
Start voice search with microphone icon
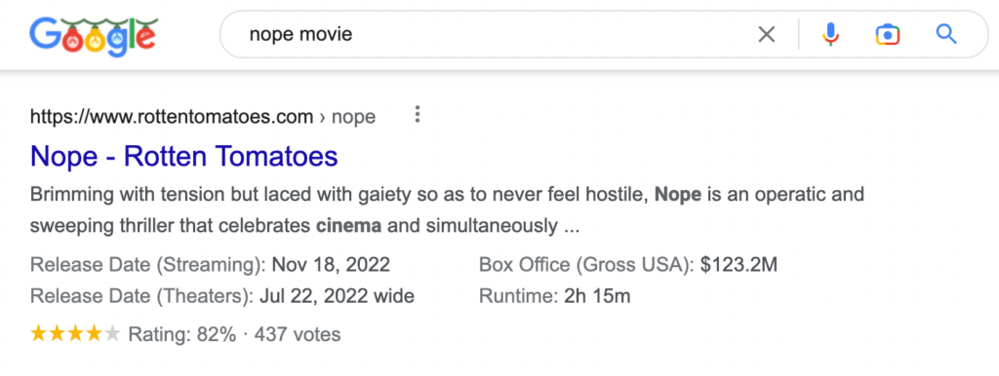click(830, 34)
